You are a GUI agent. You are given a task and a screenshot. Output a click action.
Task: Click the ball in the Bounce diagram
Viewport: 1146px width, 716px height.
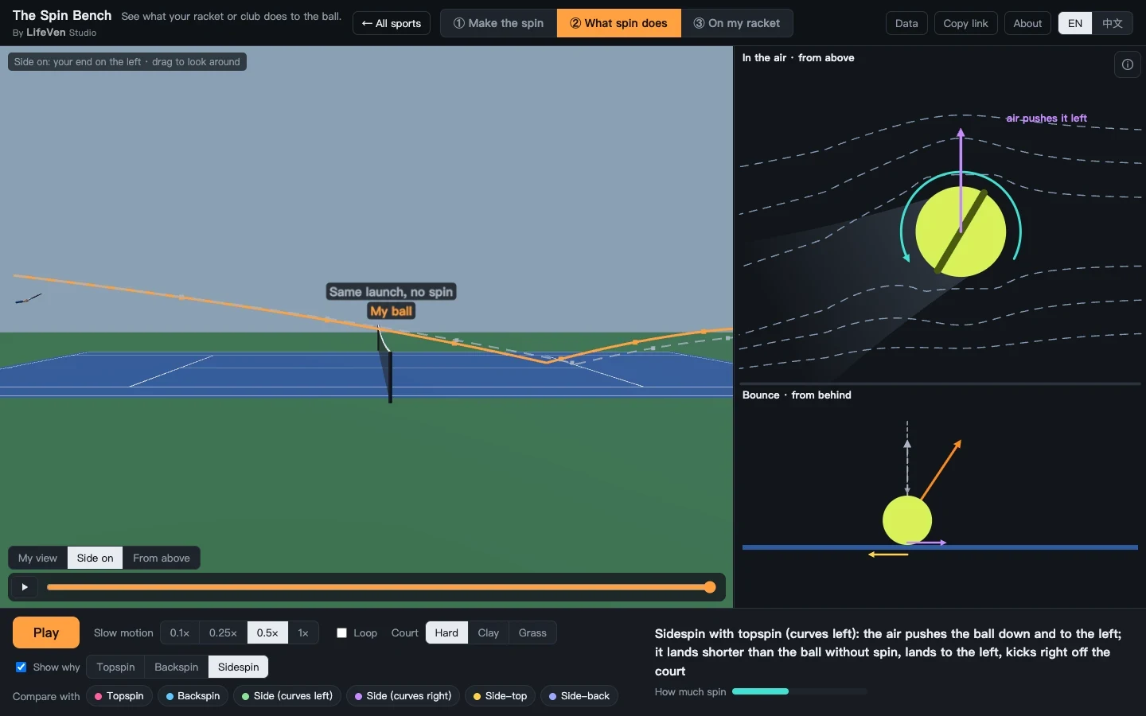tap(907, 520)
